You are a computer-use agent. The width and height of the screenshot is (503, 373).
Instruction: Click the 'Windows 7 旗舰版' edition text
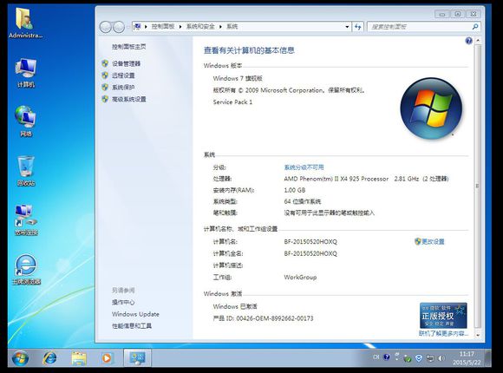click(x=238, y=78)
